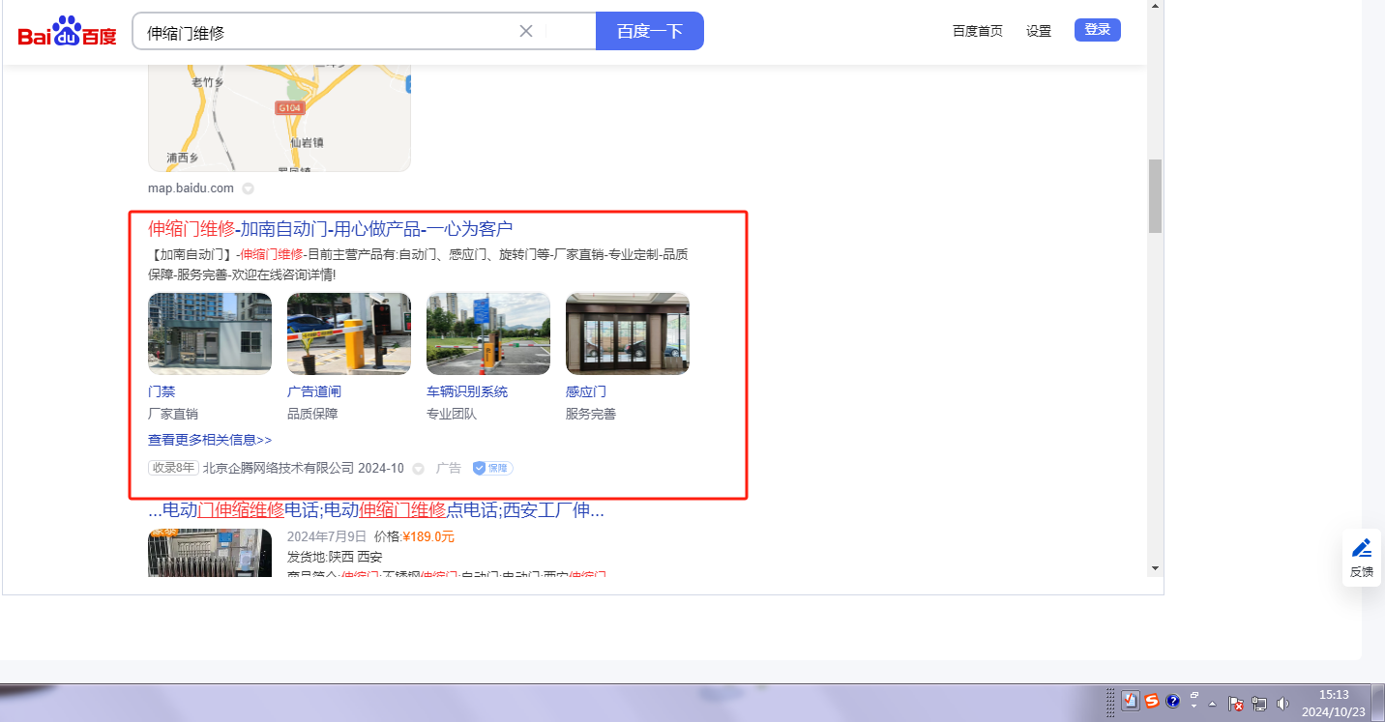This screenshot has height=722, width=1385.
Task: Open the 伸缩门维修-加南自动门 ad title link
Action: click(330, 229)
